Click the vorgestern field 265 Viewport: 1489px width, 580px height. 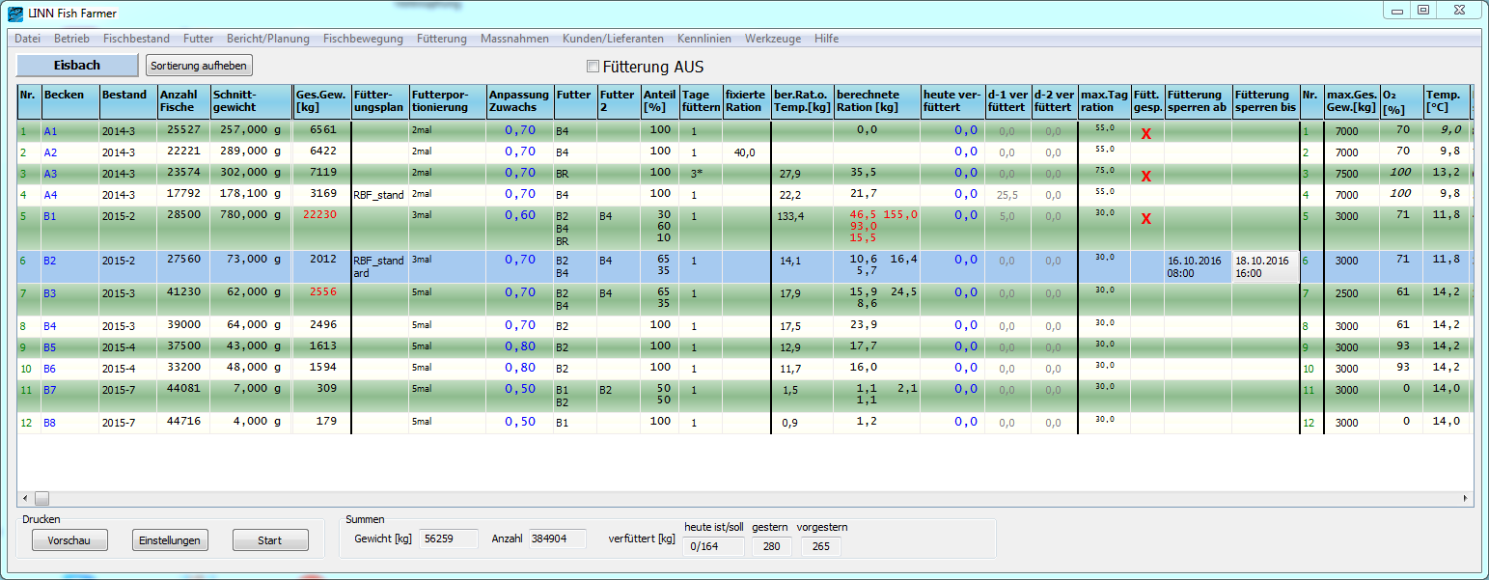point(820,547)
